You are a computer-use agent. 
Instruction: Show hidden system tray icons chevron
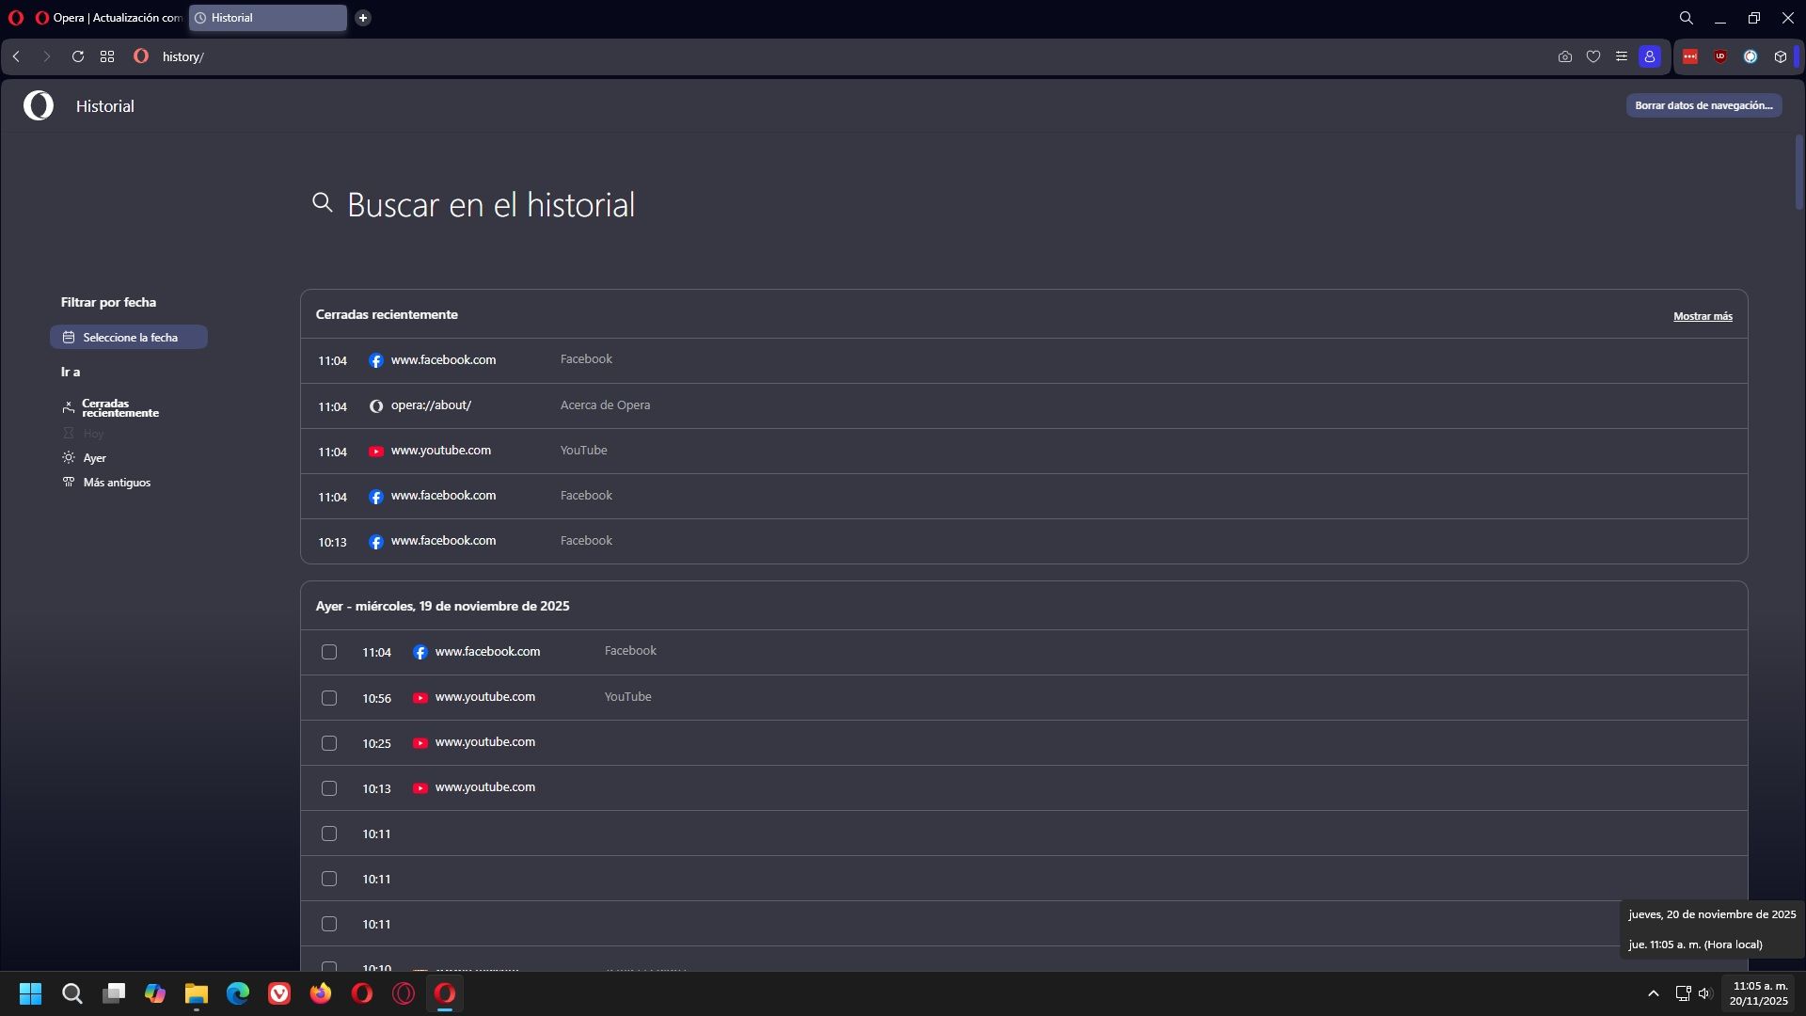[1653, 993]
